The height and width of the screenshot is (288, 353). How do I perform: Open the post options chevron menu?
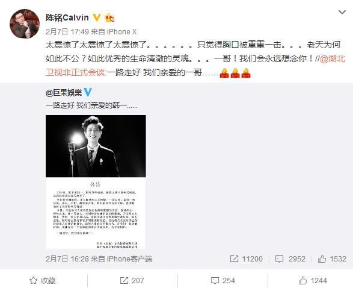(x=342, y=12)
